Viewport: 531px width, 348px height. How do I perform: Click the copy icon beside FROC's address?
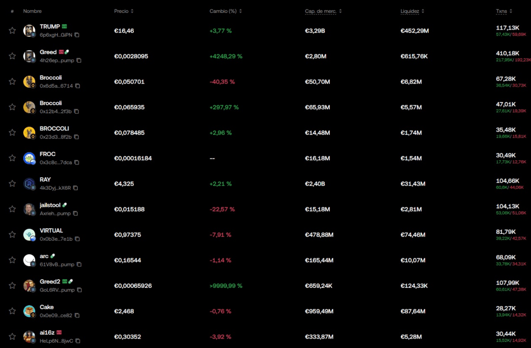76,162
